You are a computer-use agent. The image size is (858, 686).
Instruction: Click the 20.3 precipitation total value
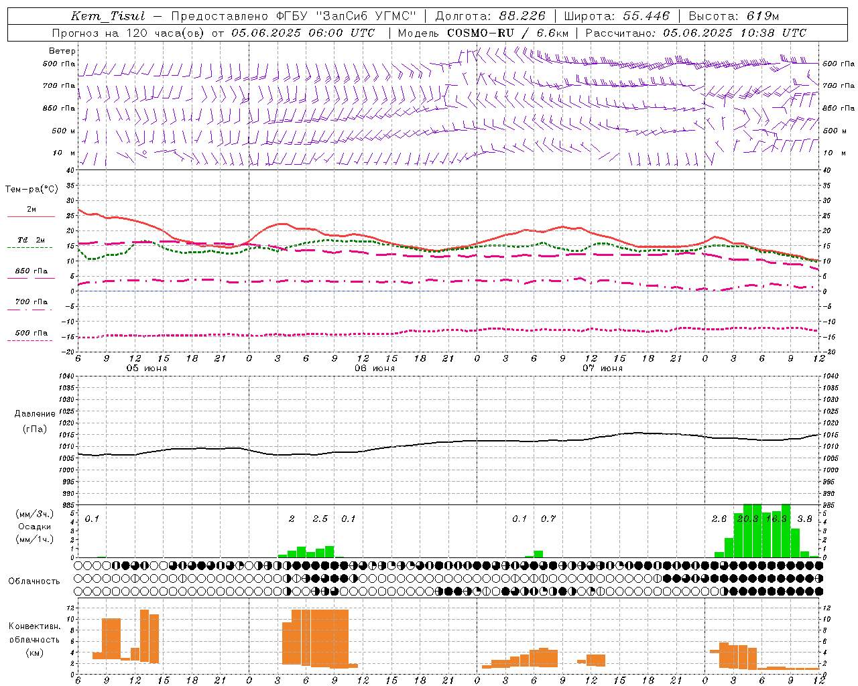(747, 519)
